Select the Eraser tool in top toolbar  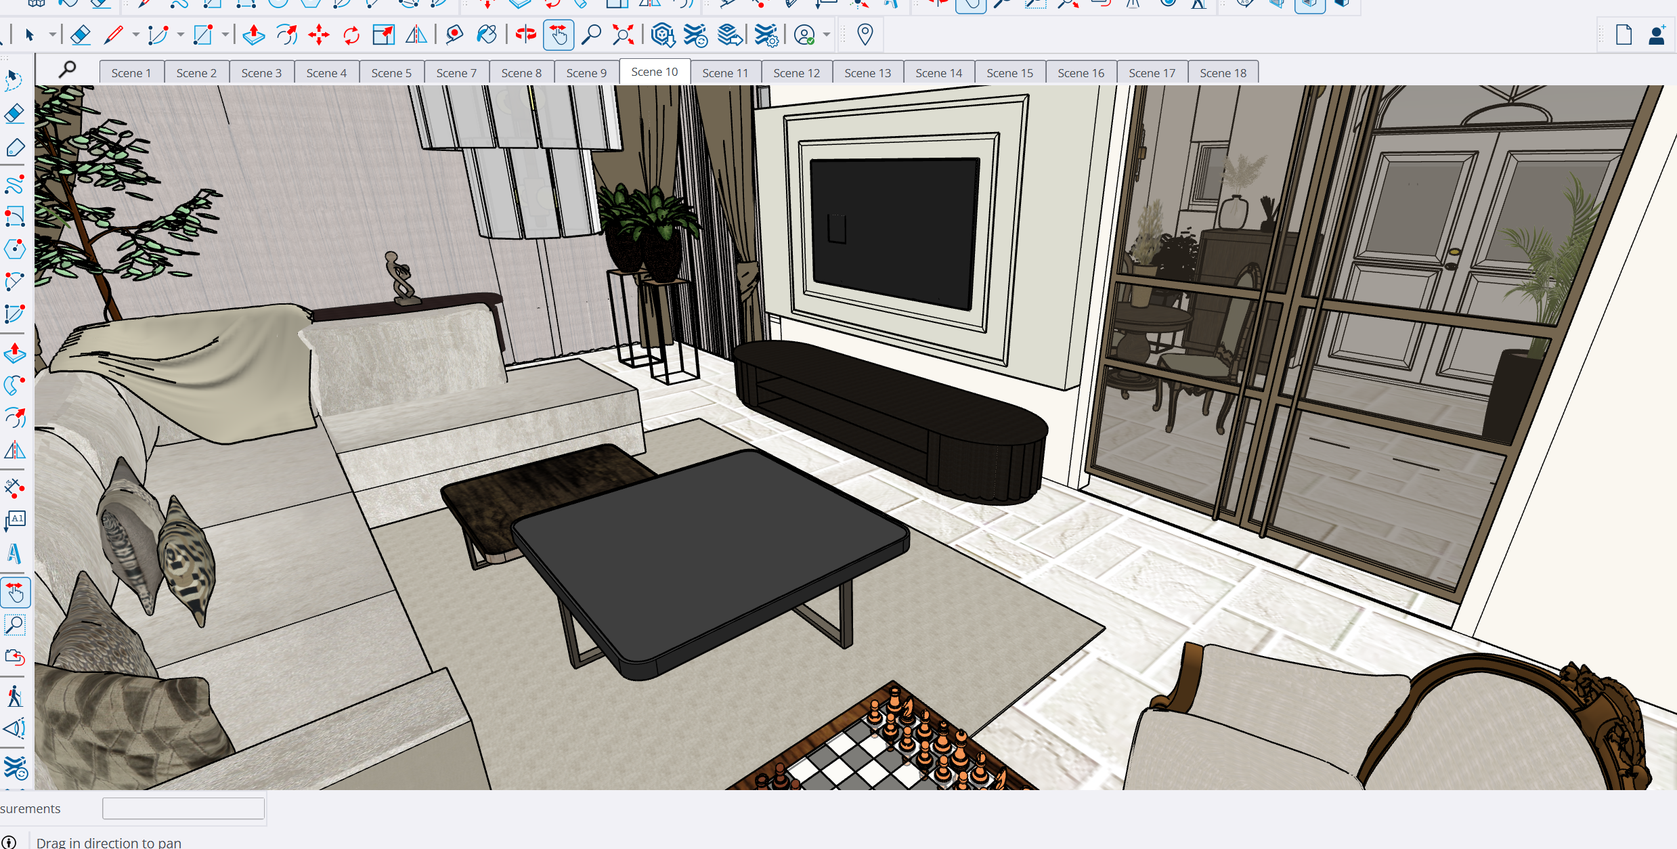pos(81,35)
